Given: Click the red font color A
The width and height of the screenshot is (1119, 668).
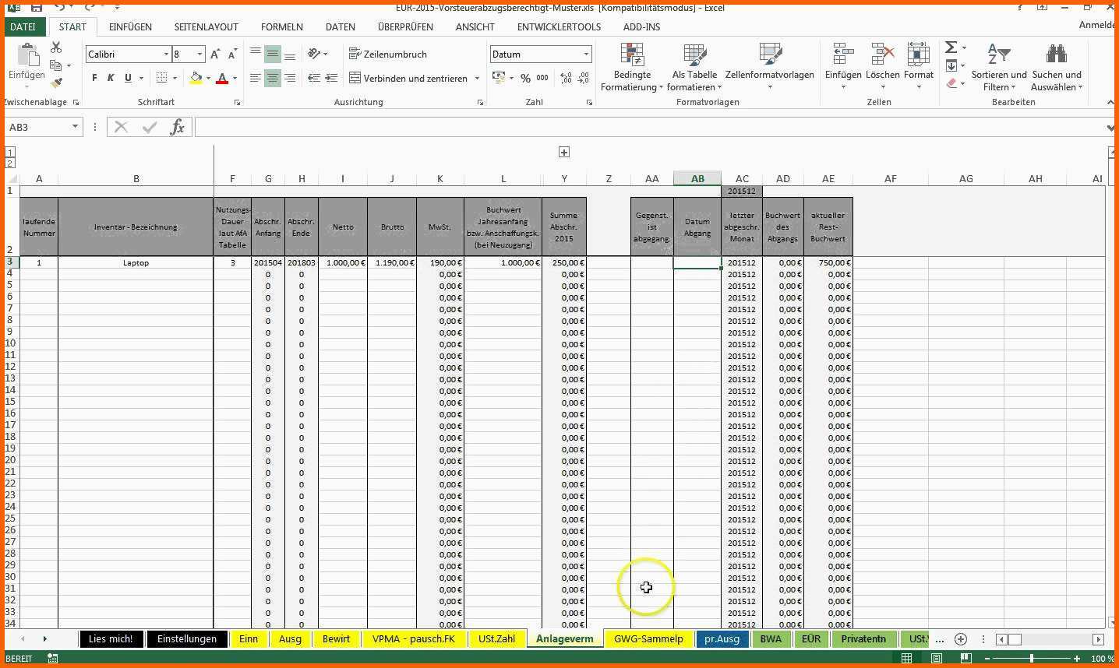Looking at the screenshot, I should click(222, 78).
